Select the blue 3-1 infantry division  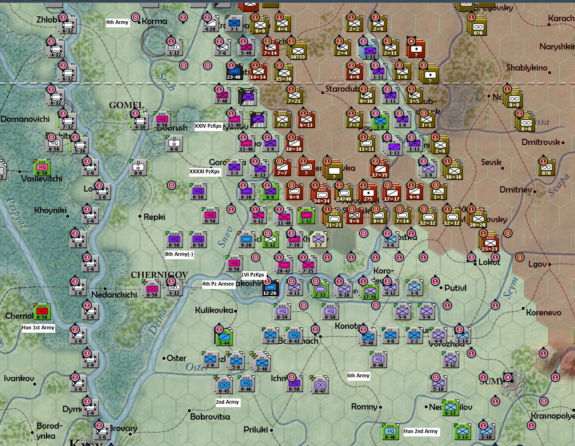tap(234, 24)
